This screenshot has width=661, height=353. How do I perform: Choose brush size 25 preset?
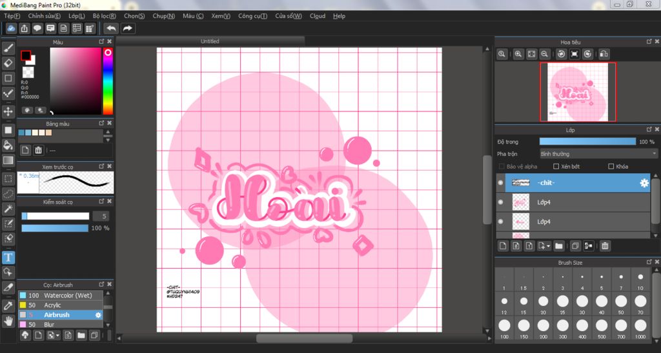[x=562, y=304]
